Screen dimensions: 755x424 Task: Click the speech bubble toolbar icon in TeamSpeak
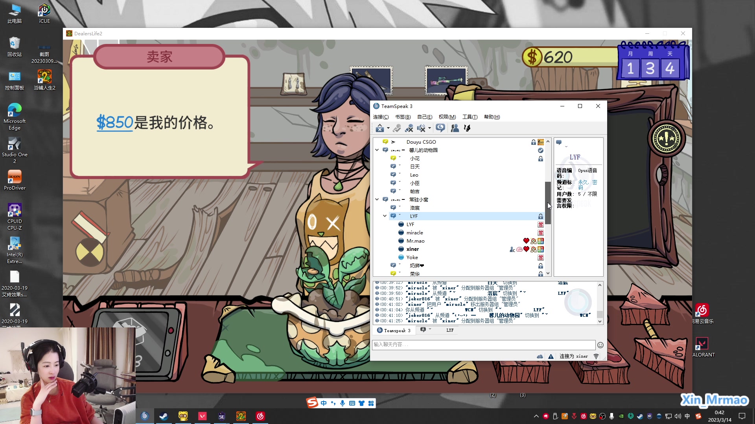pos(440,128)
